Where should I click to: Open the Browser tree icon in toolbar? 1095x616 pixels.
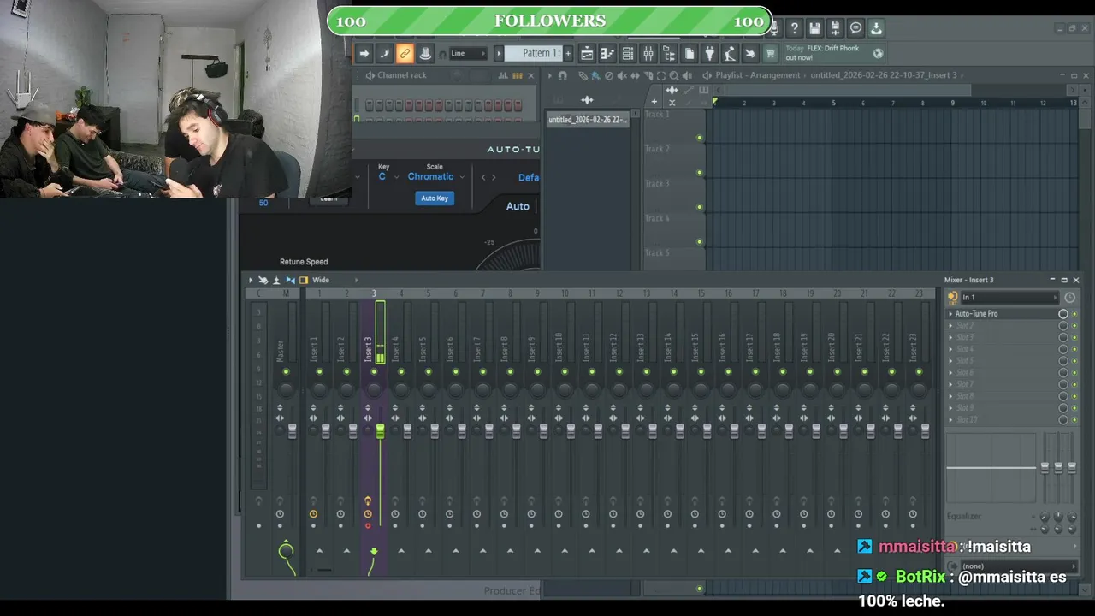pos(669,53)
